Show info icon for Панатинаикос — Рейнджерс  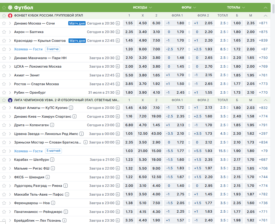click(66, 212)
